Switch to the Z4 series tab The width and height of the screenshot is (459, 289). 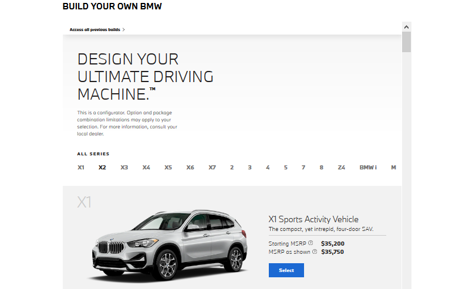click(342, 168)
